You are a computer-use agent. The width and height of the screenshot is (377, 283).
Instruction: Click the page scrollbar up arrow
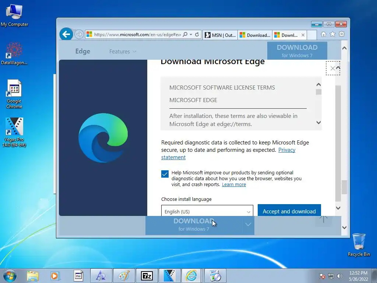(x=344, y=48)
